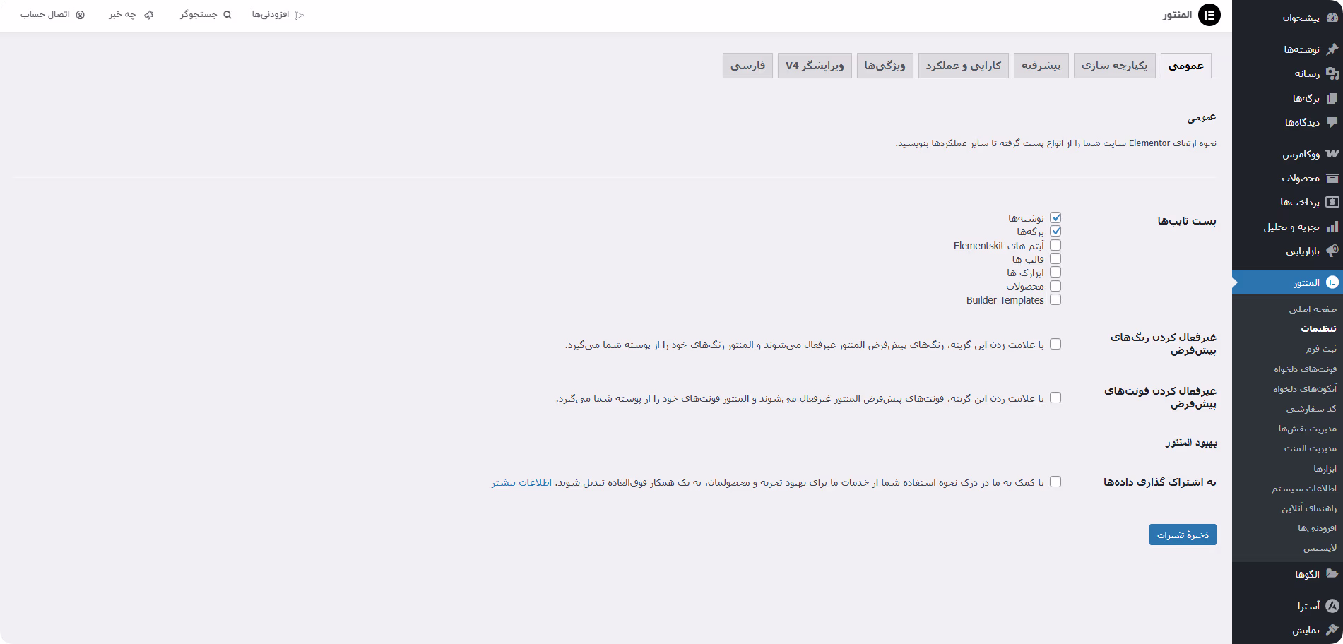This screenshot has width=1343, height=644.
Task: Click the Elementor logo icon in header
Action: tap(1209, 15)
